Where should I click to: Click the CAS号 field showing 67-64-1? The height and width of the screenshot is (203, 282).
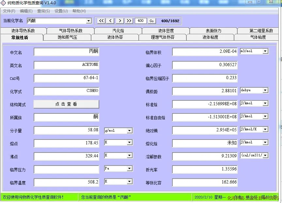pos(66,78)
